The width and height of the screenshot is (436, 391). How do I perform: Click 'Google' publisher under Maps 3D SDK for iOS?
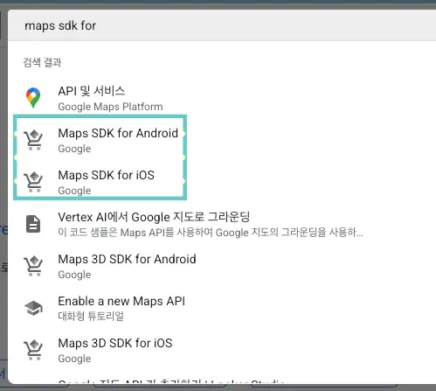[x=74, y=359]
